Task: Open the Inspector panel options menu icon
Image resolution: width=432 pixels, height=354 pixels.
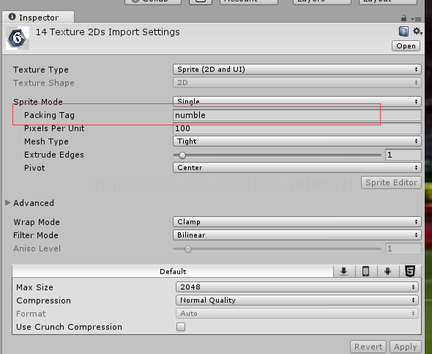Action: (x=416, y=19)
